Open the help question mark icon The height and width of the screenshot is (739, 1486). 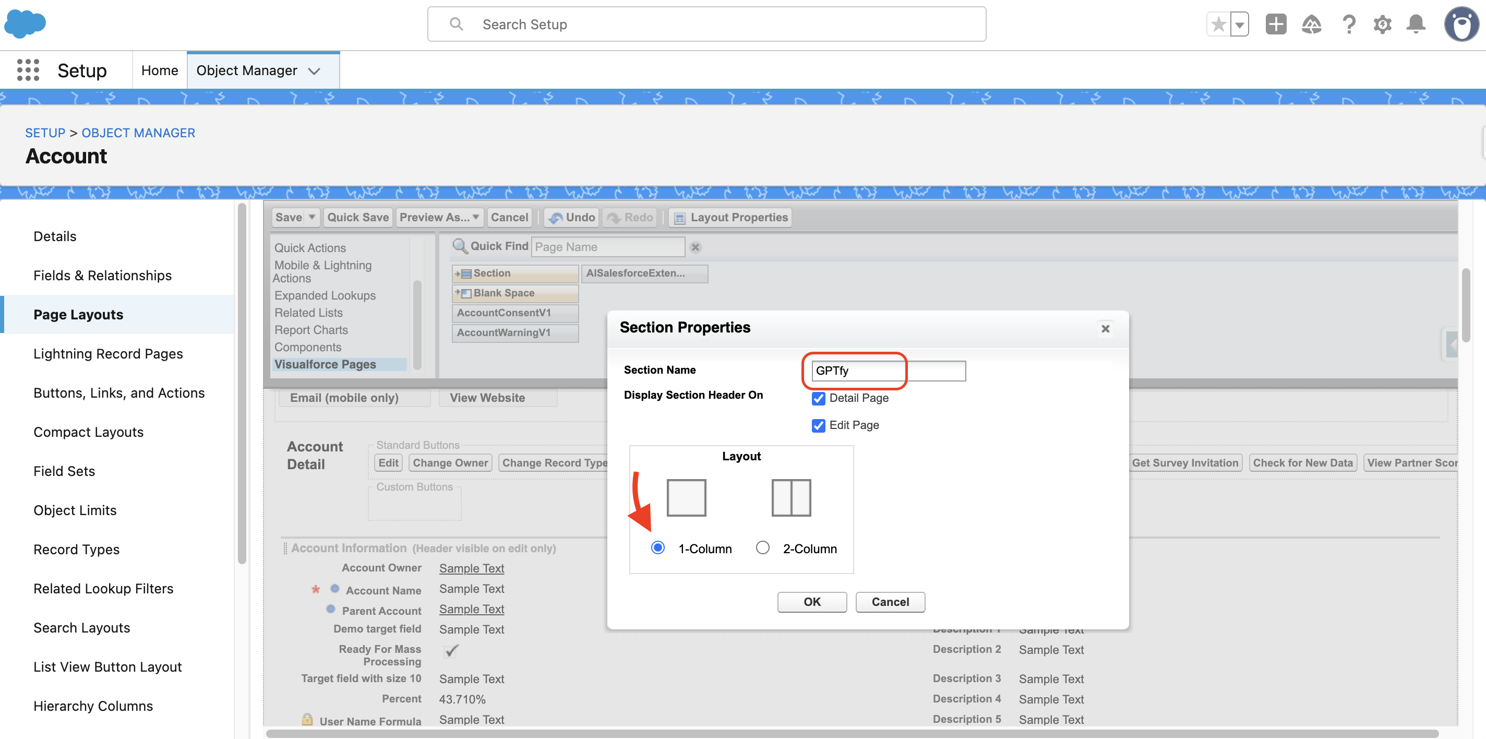[1348, 24]
